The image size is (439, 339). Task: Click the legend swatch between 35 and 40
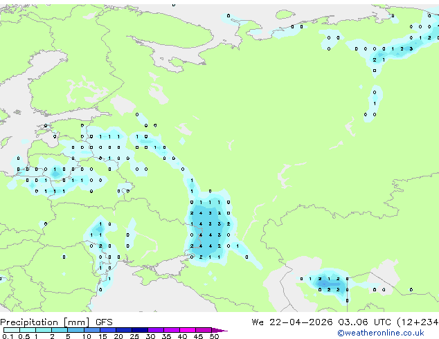click(x=172, y=330)
